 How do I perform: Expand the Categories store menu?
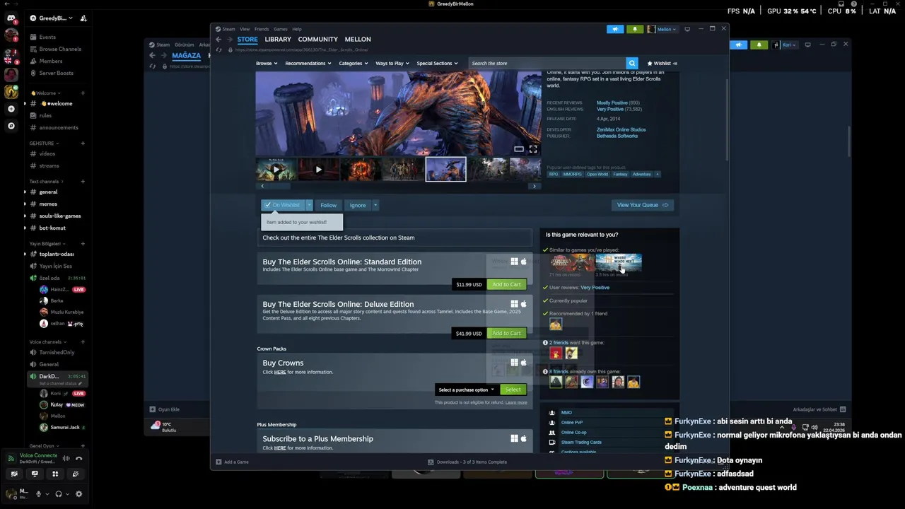tap(353, 64)
